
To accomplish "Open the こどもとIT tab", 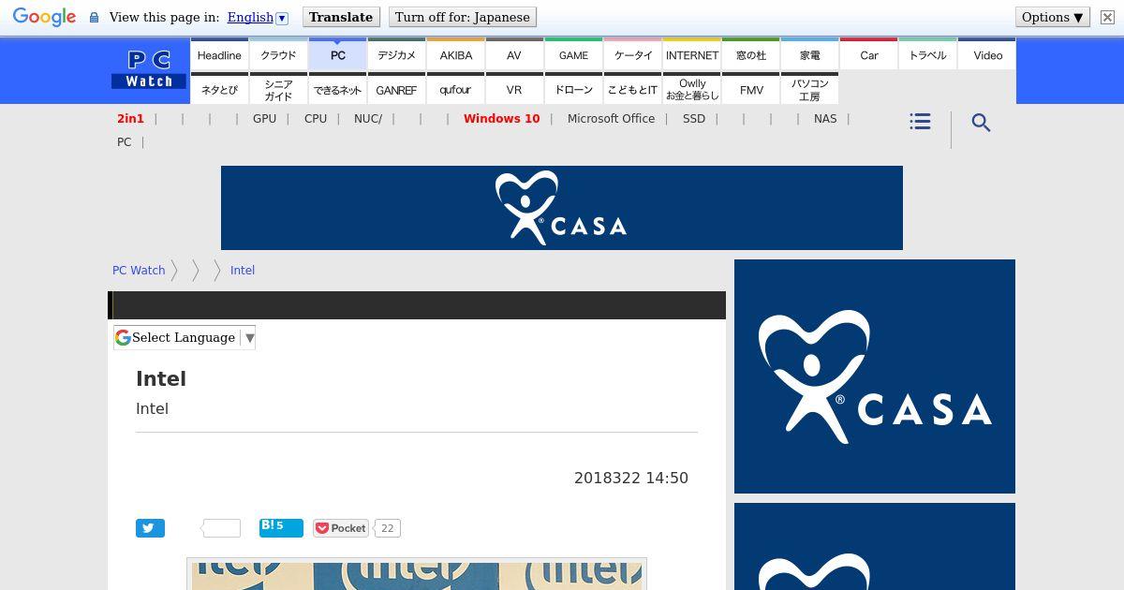I will click(632, 90).
